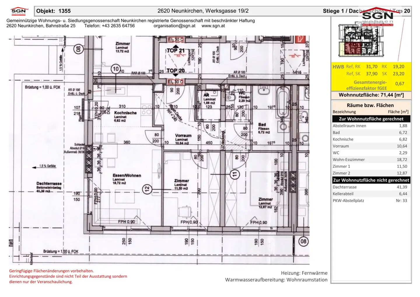Click the "Essen/Wohnen" label on the floor plan
This screenshot has height=297, width=420.
point(127,176)
